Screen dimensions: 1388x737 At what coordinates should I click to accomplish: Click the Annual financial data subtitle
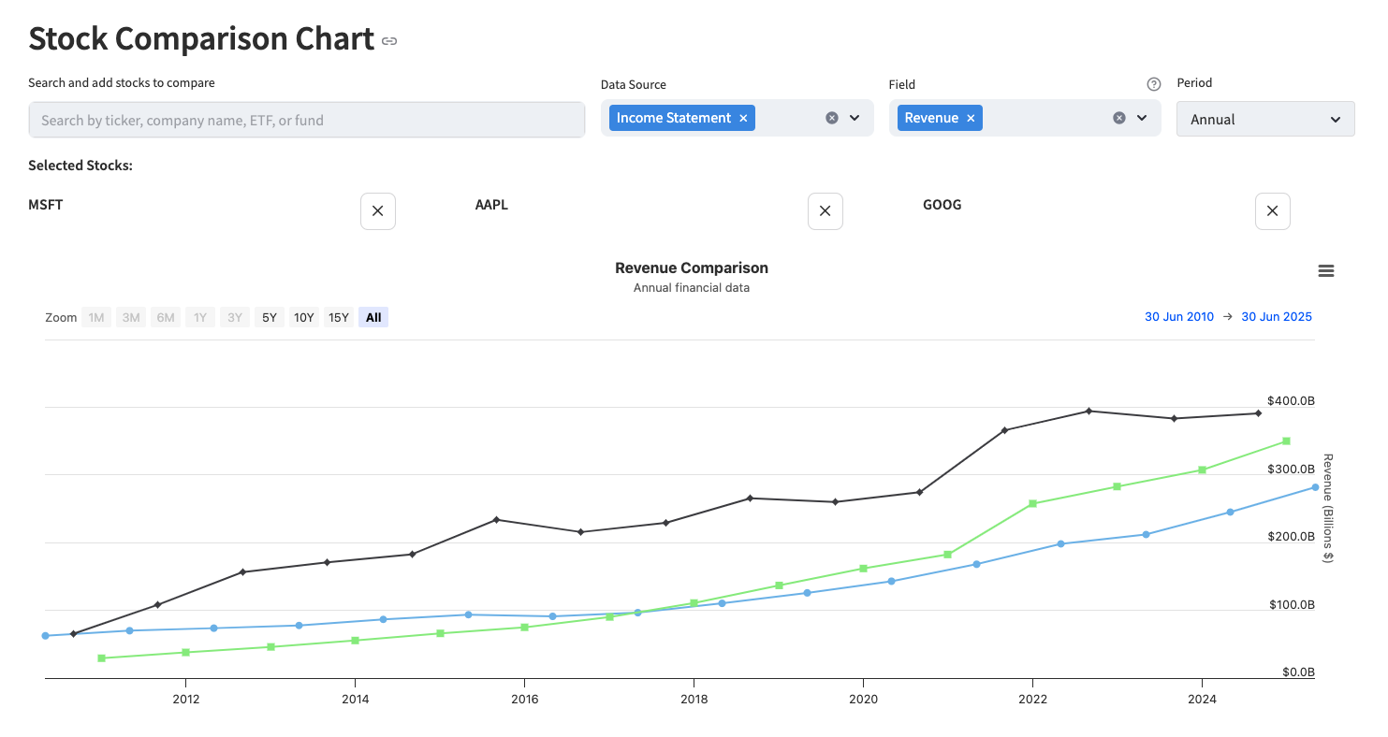[x=692, y=288]
